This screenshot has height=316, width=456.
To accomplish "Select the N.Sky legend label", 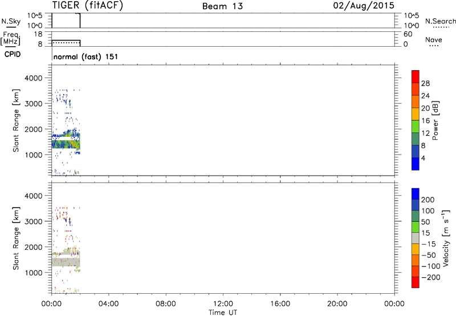I will coord(11,21).
